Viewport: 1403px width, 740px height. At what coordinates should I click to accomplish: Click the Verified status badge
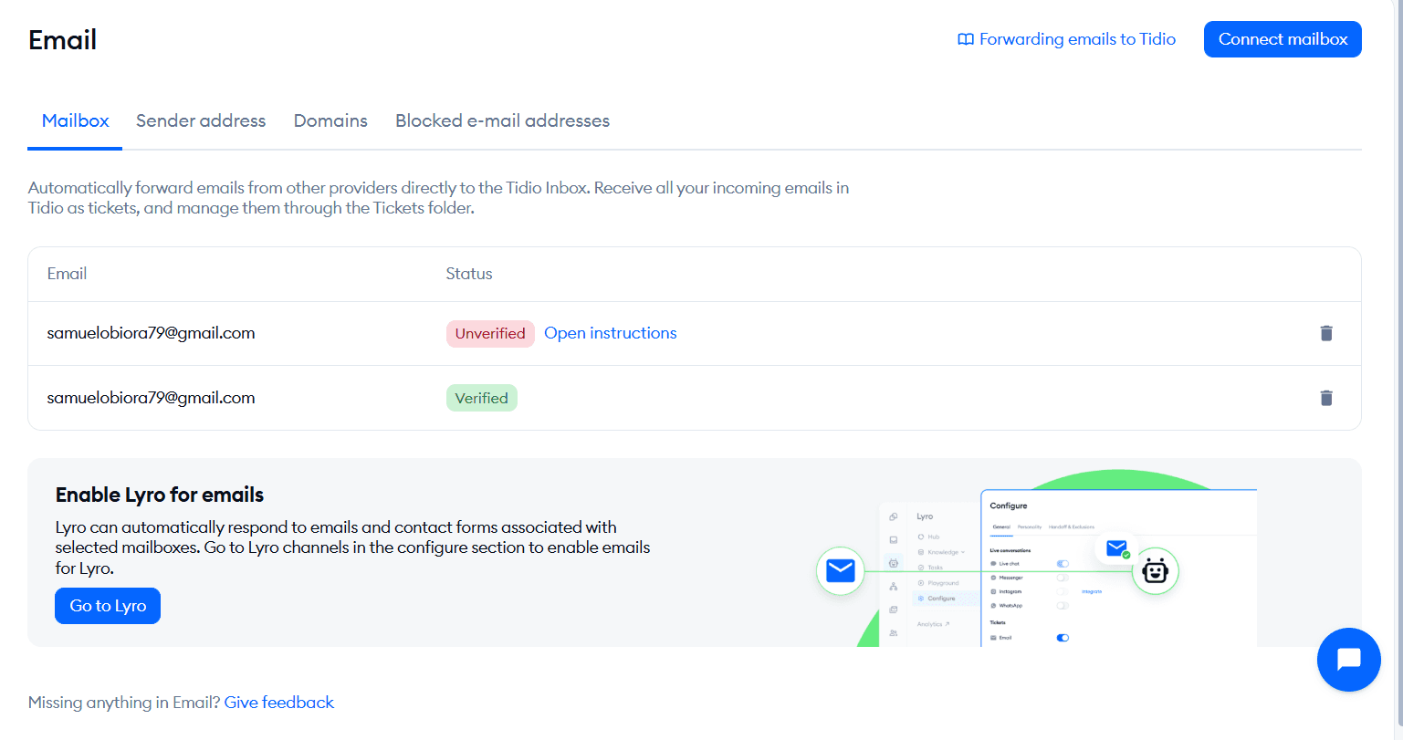tap(481, 398)
